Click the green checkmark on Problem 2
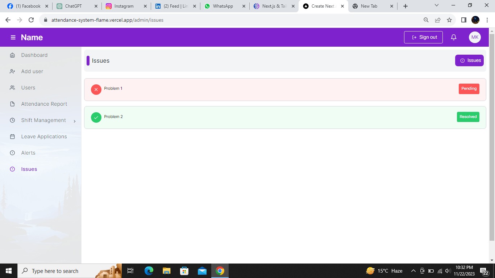495x278 pixels. pyautogui.click(x=96, y=118)
